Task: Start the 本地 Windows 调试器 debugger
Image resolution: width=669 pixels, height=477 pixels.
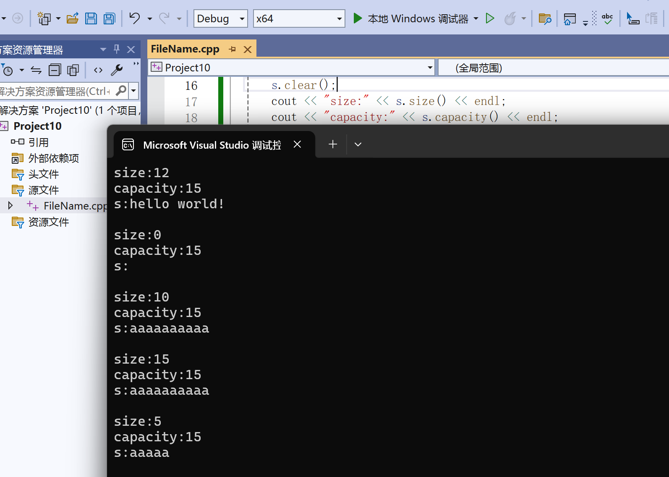Action: coord(411,18)
